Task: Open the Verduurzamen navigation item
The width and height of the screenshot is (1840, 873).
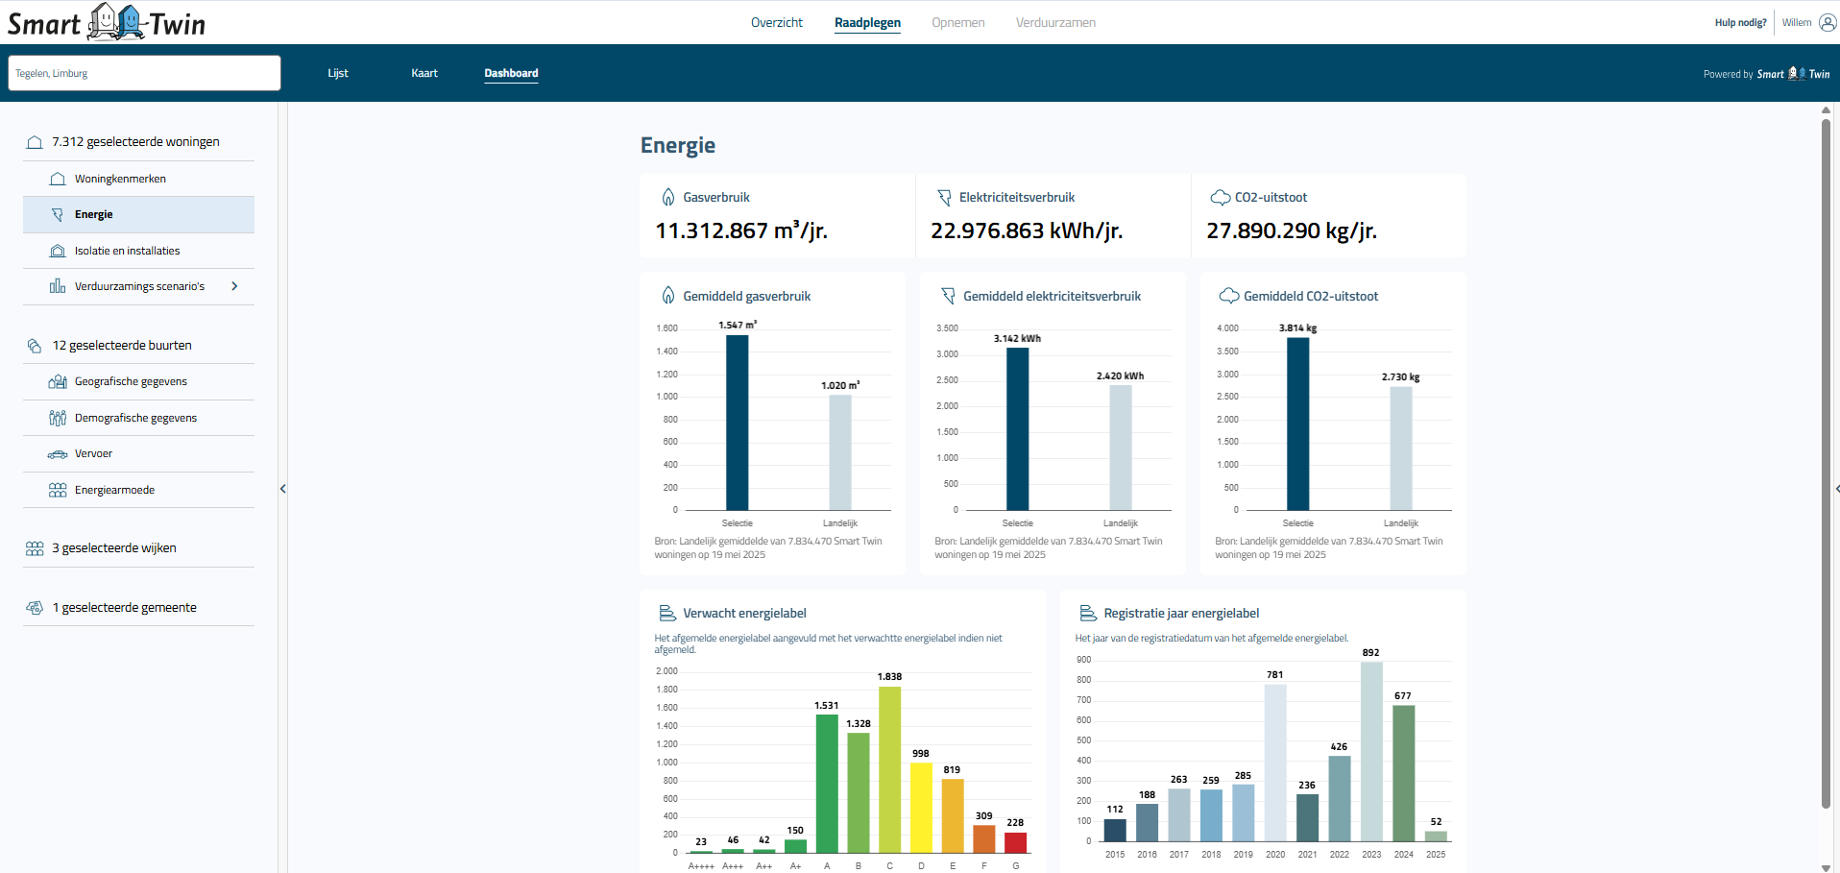Action: [x=1054, y=22]
